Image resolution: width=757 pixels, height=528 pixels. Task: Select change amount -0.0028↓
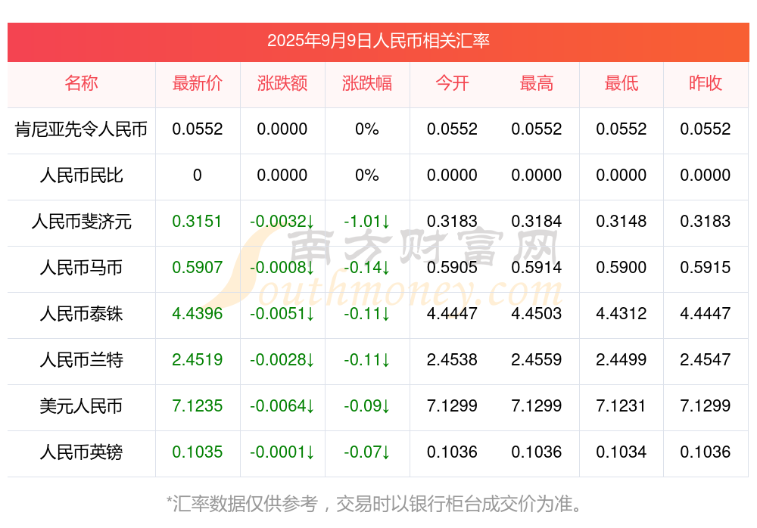[x=282, y=359]
